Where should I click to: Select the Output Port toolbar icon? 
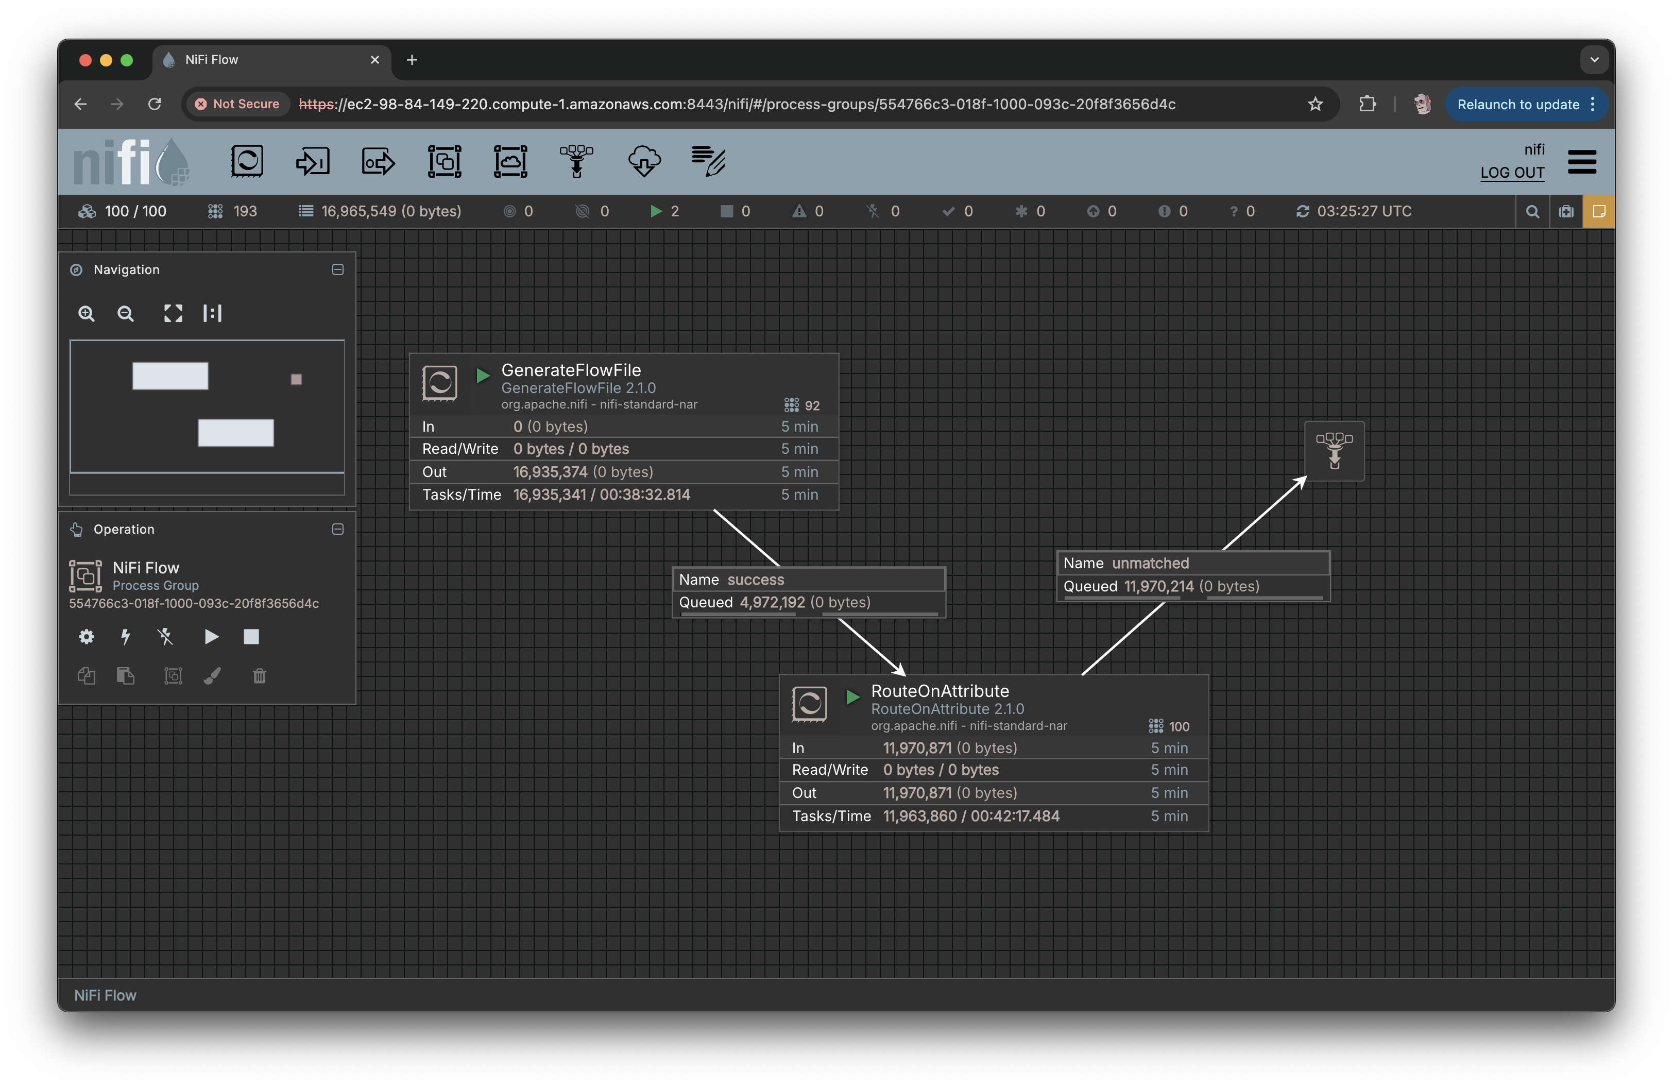(378, 161)
